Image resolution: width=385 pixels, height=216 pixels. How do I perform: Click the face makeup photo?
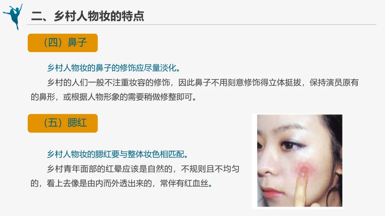tap(299, 160)
